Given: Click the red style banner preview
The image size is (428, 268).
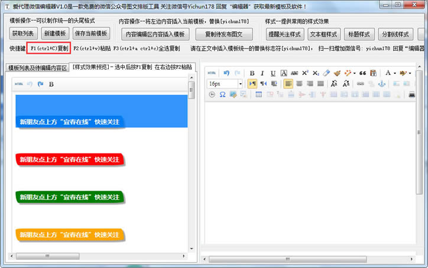Looking at the screenshot, I should 70,159.
